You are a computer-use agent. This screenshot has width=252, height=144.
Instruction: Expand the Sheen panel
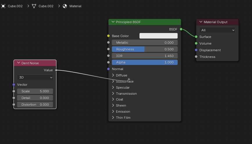pos(113,105)
